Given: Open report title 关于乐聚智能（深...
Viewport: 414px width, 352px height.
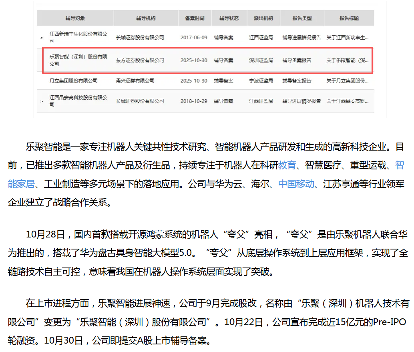Looking at the screenshot, I should tap(348, 60).
